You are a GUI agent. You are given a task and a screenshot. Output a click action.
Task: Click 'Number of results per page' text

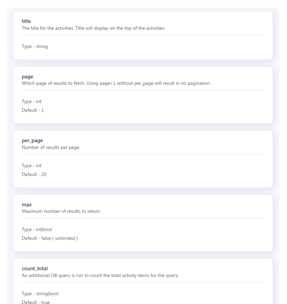51,148
